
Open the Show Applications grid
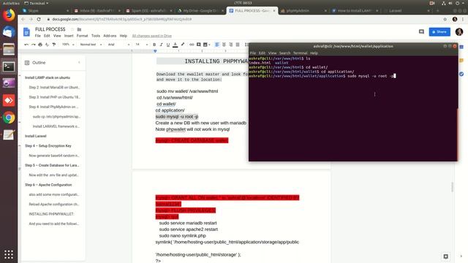point(9,254)
